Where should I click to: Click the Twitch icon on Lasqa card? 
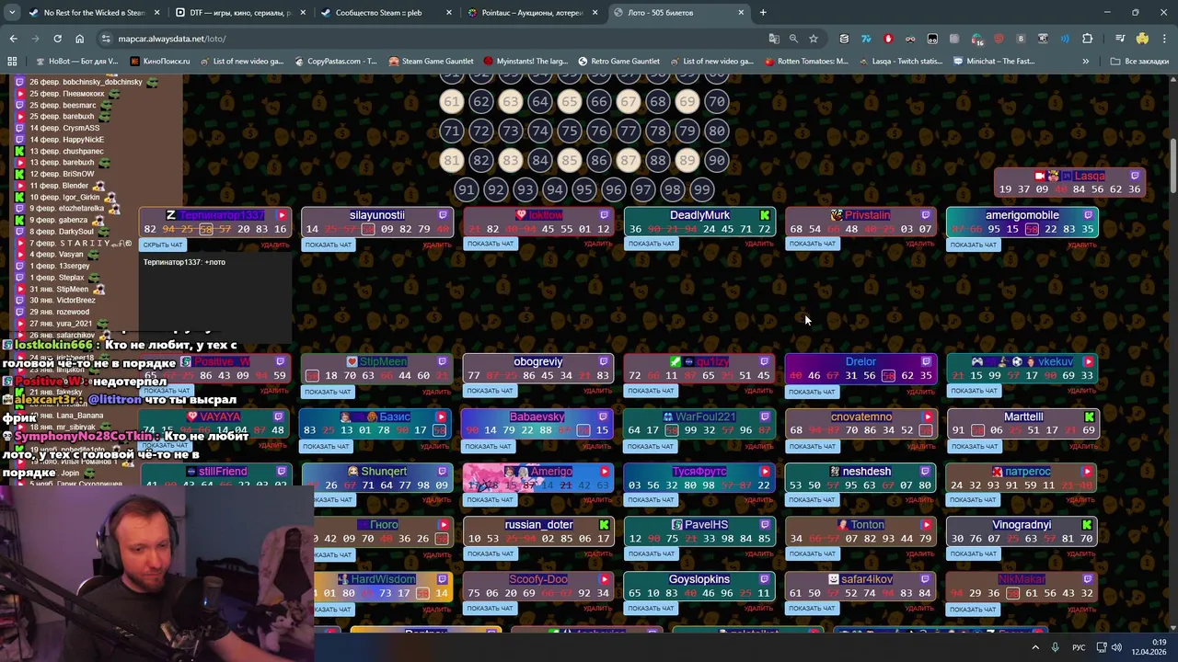click(1135, 176)
